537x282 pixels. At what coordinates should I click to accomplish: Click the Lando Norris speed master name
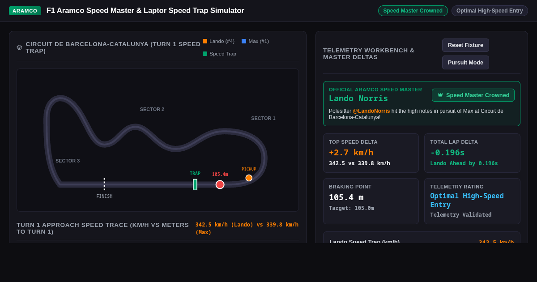(x=358, y=98)
